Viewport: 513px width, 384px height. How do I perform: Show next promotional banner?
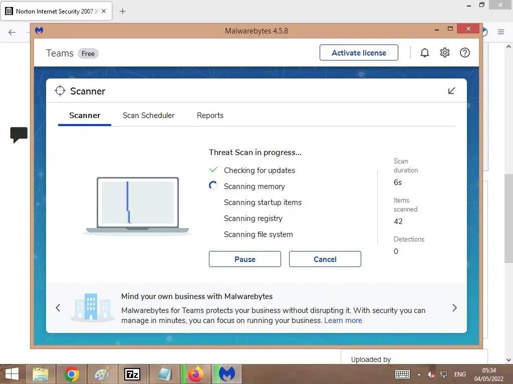(x=454, y=307)
